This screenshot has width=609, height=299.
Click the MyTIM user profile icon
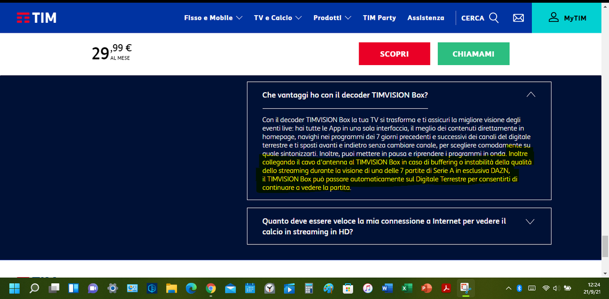click(x=553, y=17)
